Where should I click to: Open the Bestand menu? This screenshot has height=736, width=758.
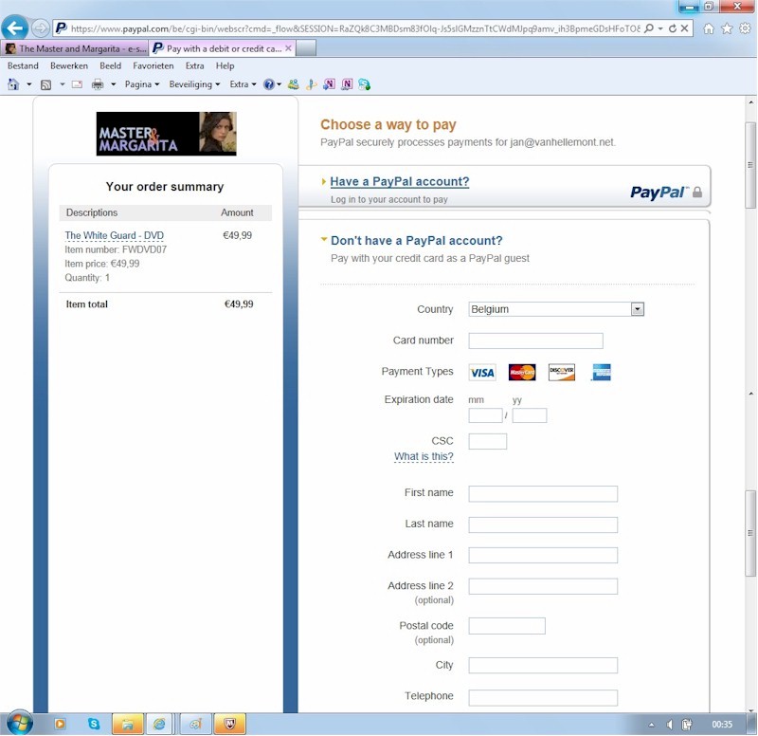(23, 65)
